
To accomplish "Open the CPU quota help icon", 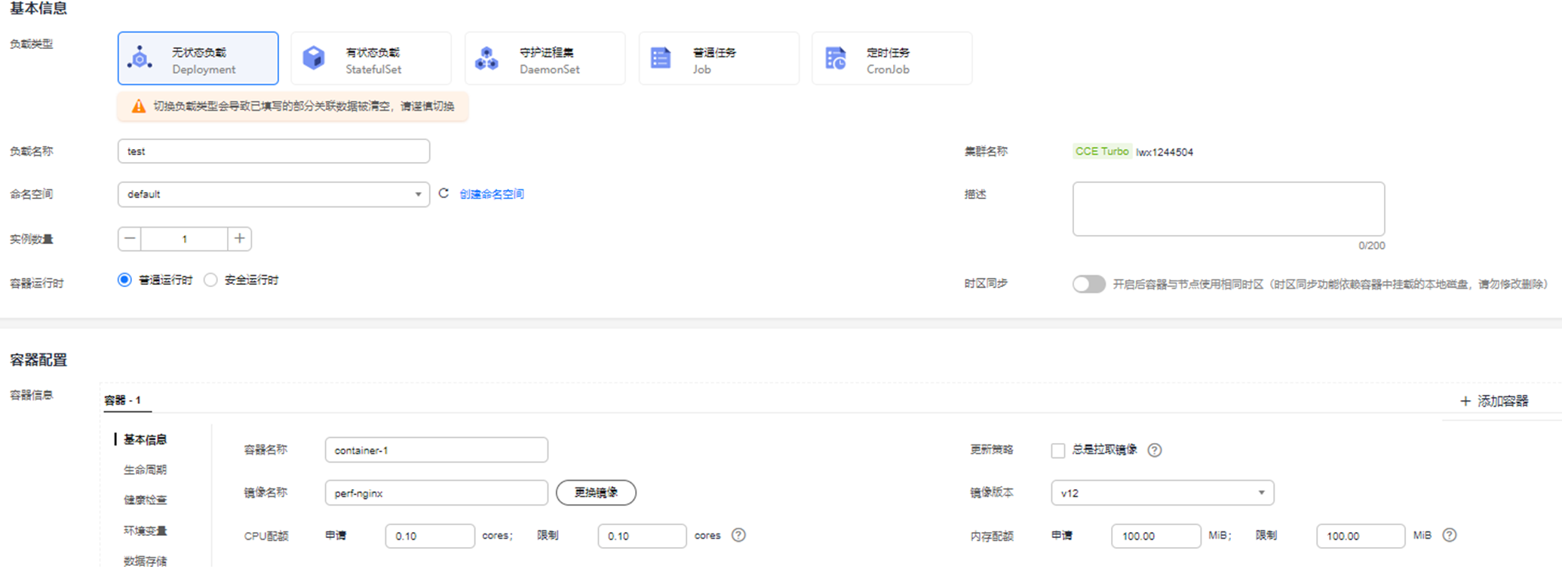I will [x=738, y=535].
